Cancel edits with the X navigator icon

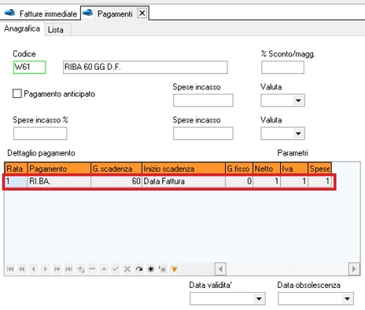coord(127,269)
